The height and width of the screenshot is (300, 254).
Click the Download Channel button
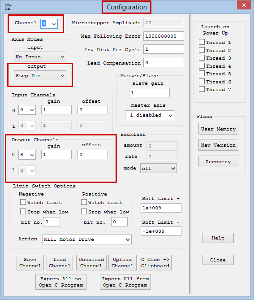tap(91, 262)
